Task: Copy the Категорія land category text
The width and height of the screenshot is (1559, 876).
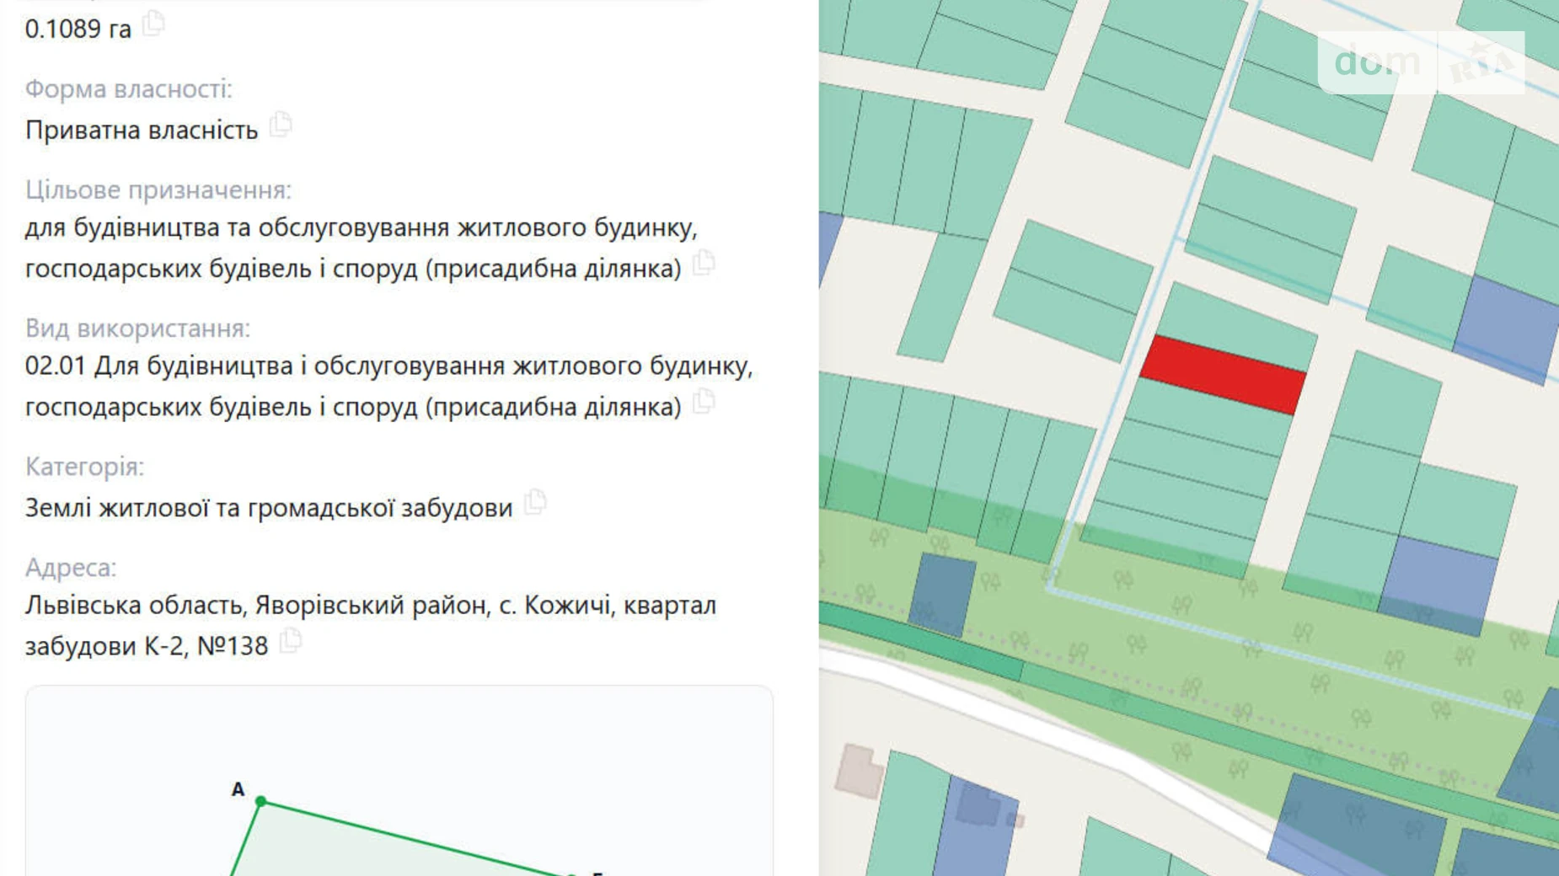Action: (x=535, y=503)
